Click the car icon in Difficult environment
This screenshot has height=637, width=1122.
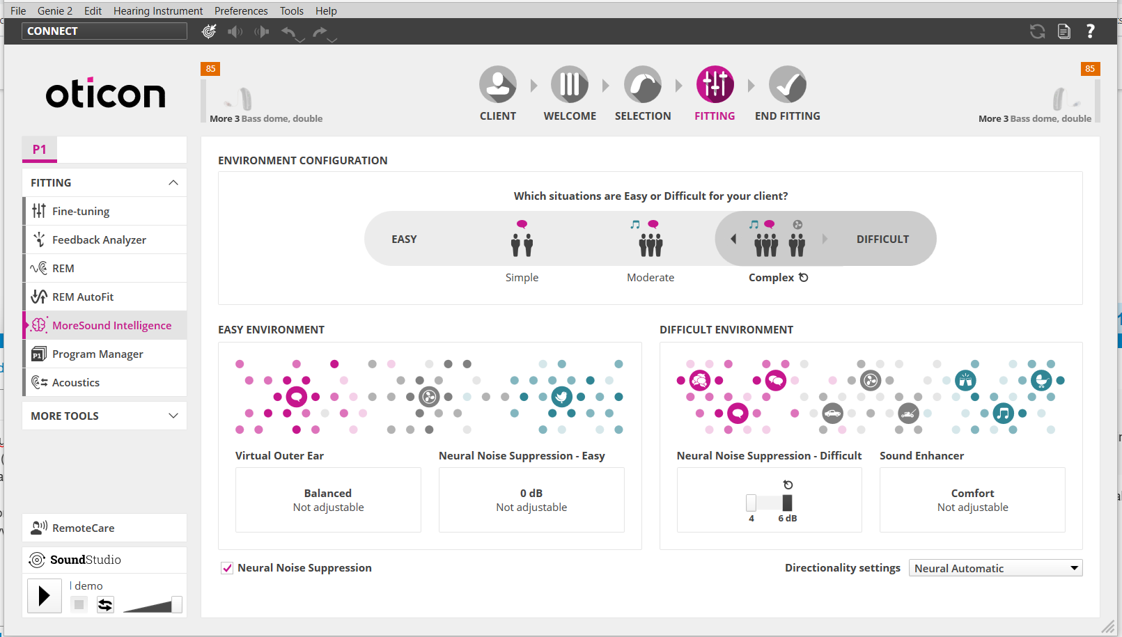click(832, 414)
